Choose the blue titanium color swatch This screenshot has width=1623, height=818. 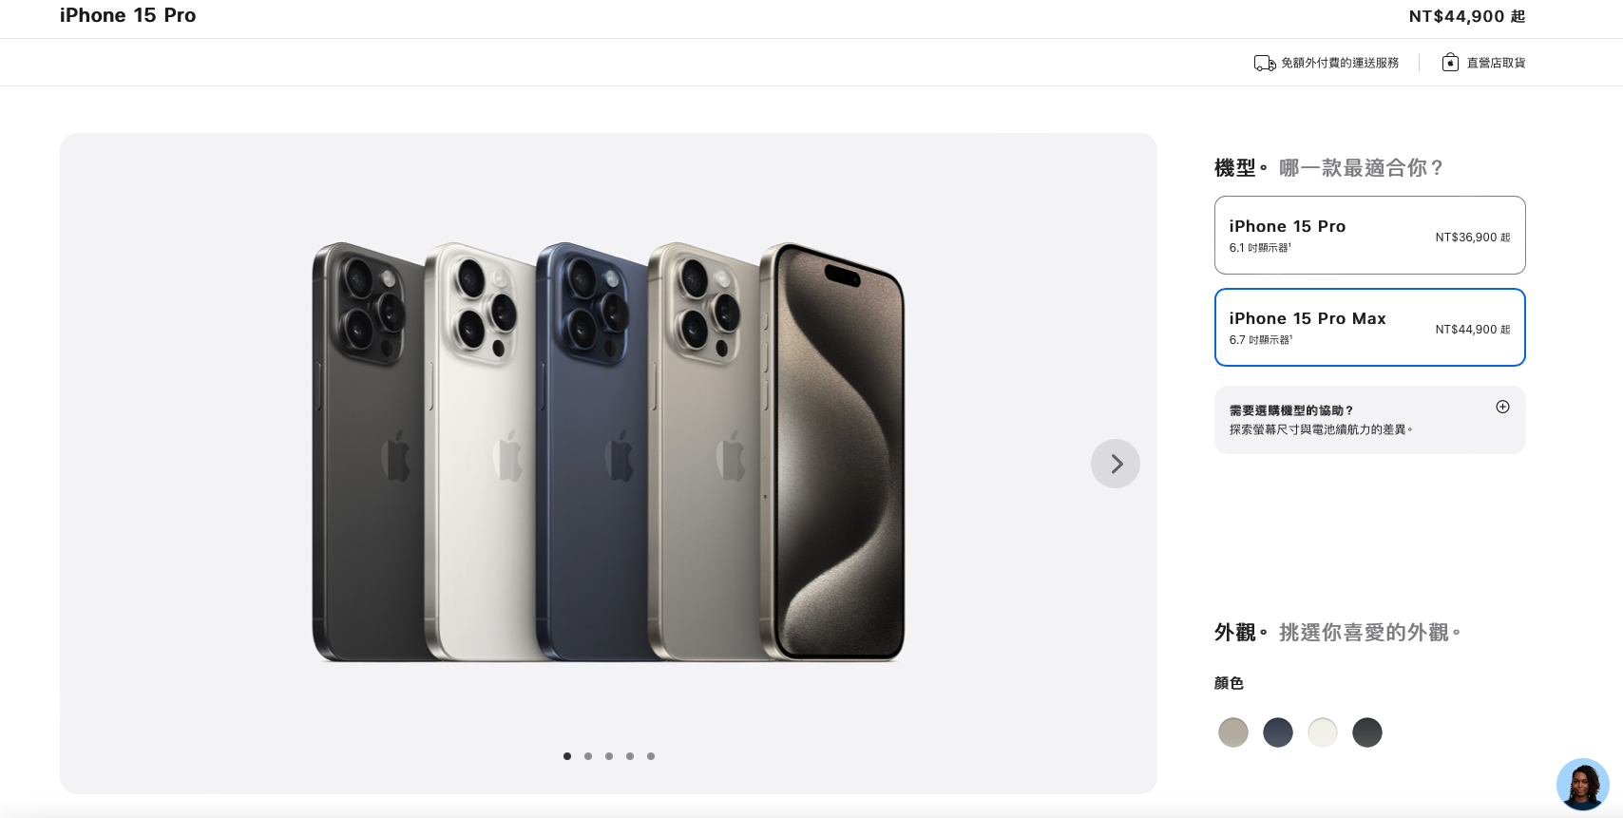[x=1278, y=732]
